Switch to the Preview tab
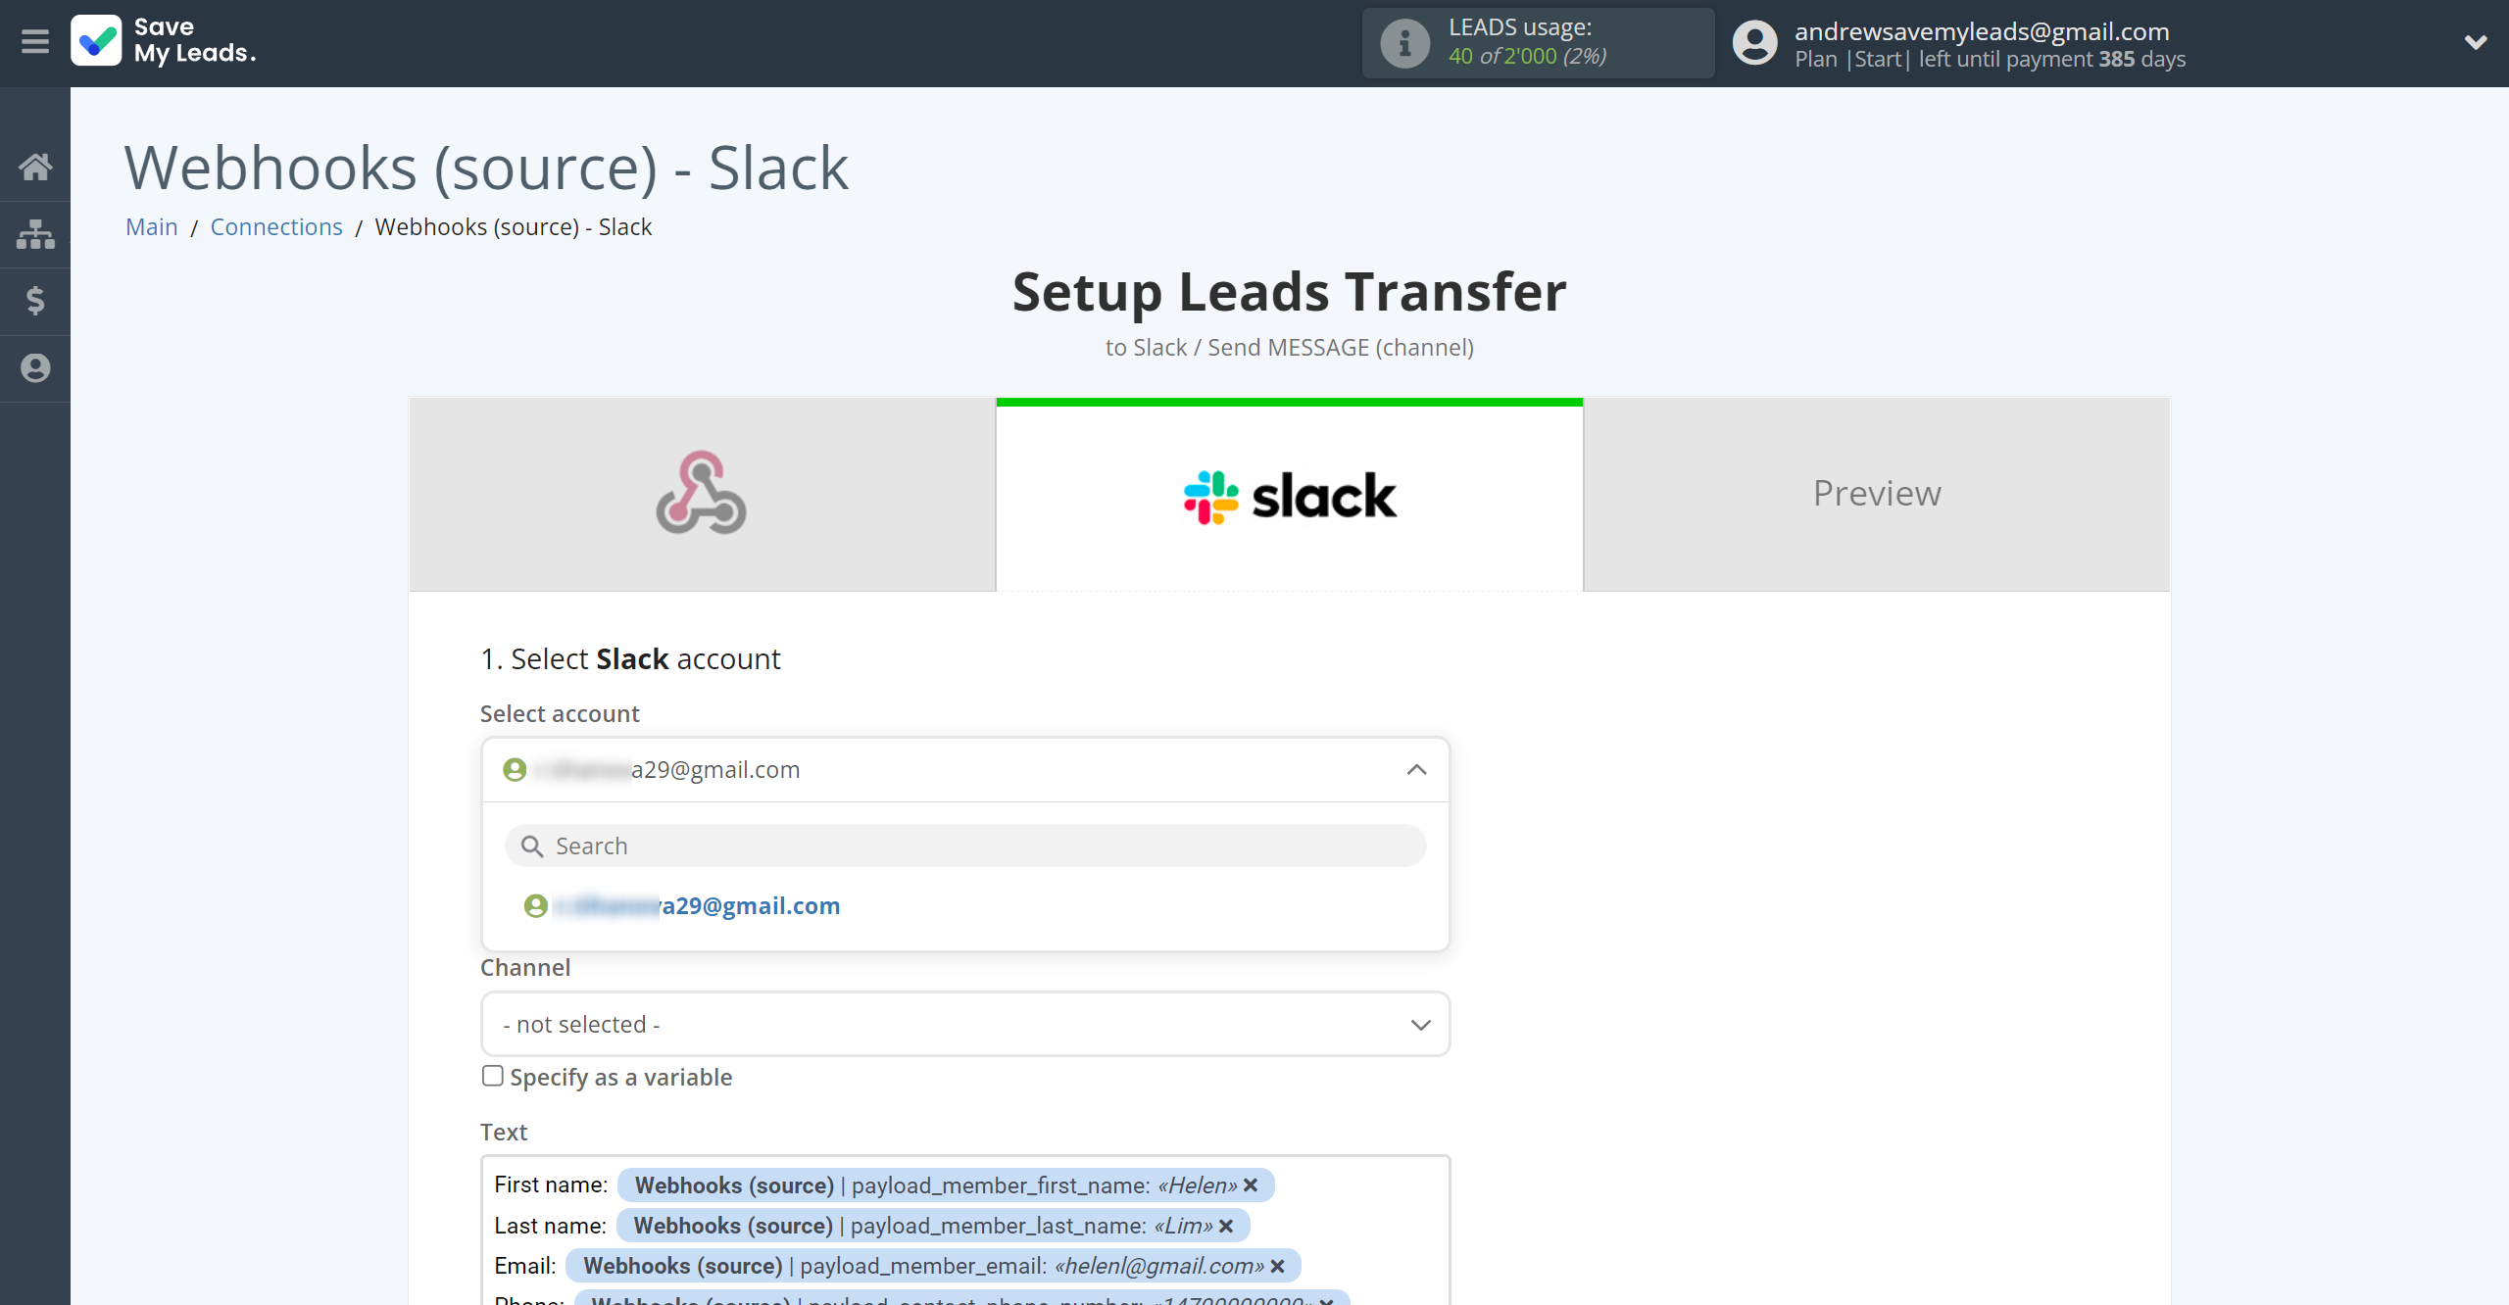The image size is (2509, 1305). pyautogui.click(x=1877, y=493)
